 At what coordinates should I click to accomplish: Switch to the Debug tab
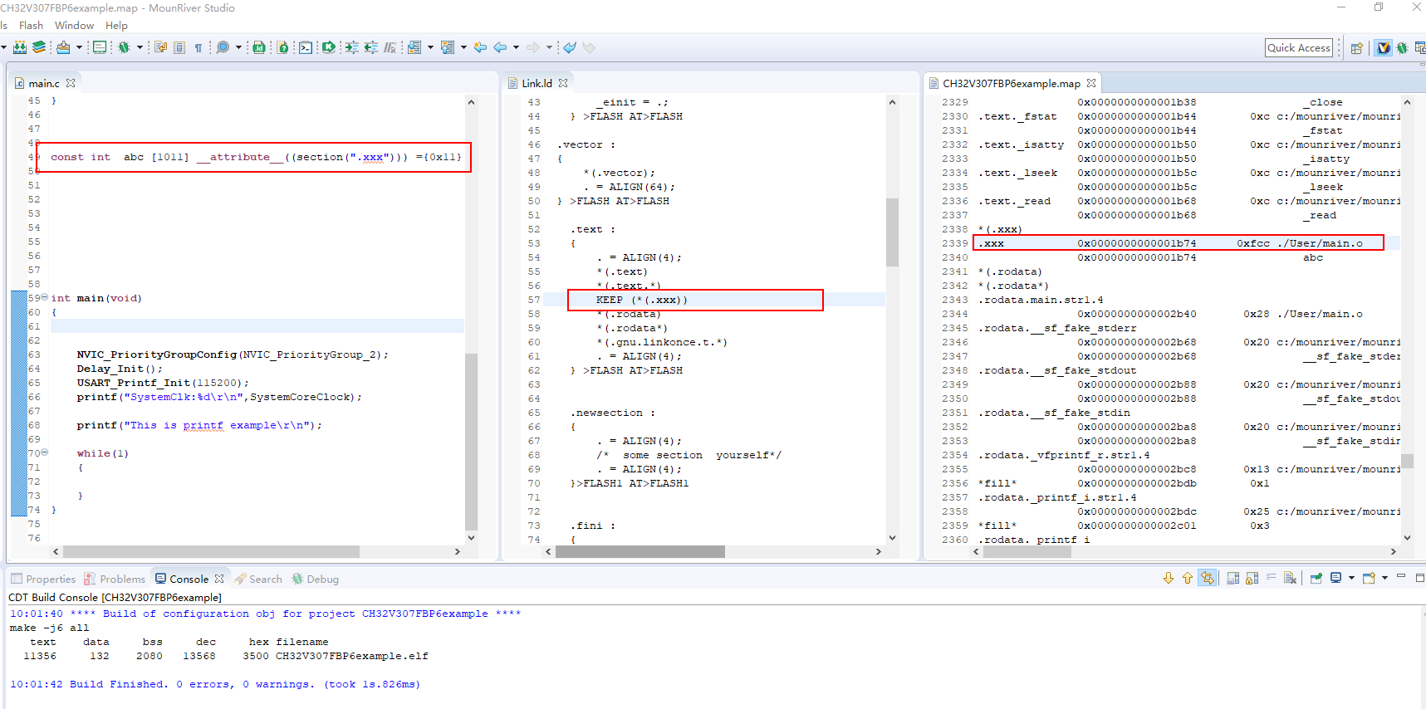click(x=315, y=579)
